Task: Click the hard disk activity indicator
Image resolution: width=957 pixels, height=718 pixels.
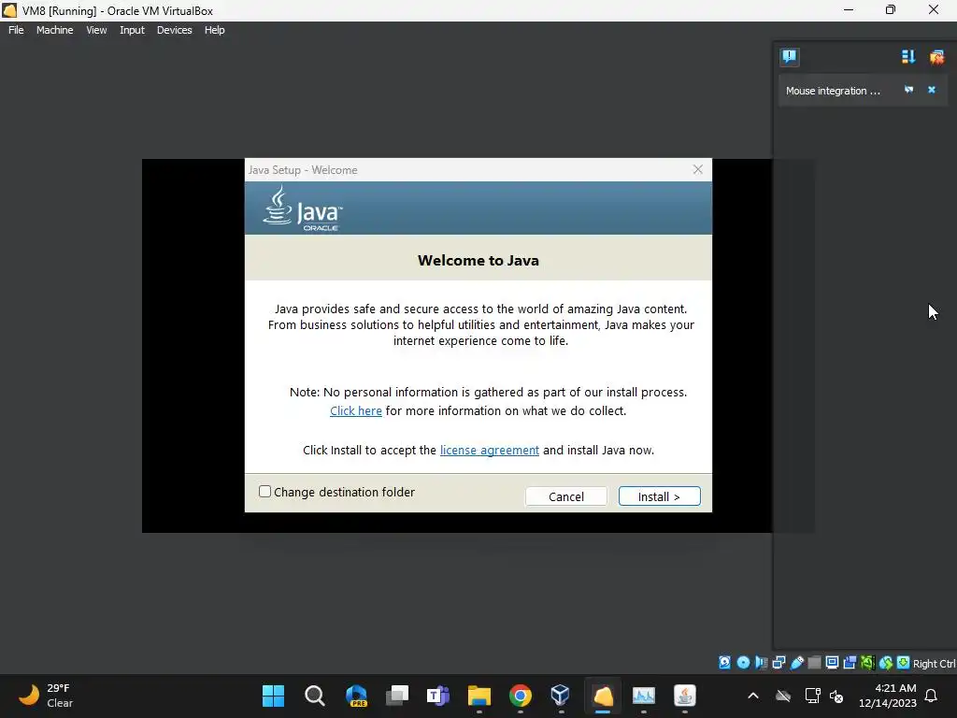Action: pyautogui.click(x=724, y=663)
